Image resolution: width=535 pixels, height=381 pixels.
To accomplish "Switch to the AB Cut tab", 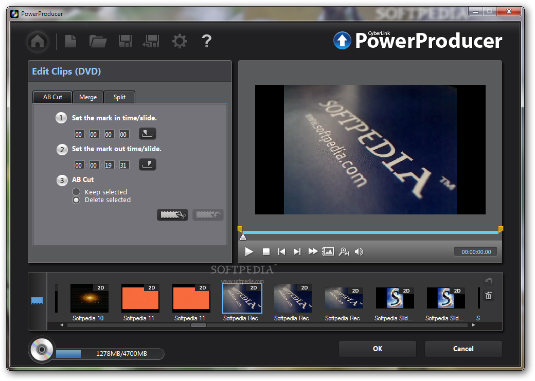I will 52,97.
